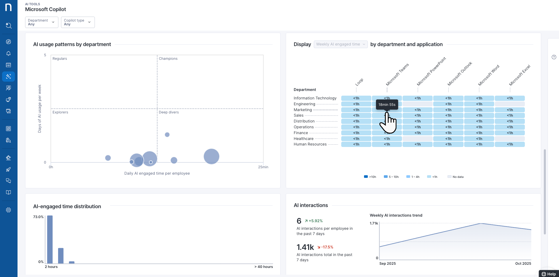Screen dimensions: 559x277
Task: Click the Nexthink logo in the sidebar
Action: pyautogui.click(x=8, y=8)
